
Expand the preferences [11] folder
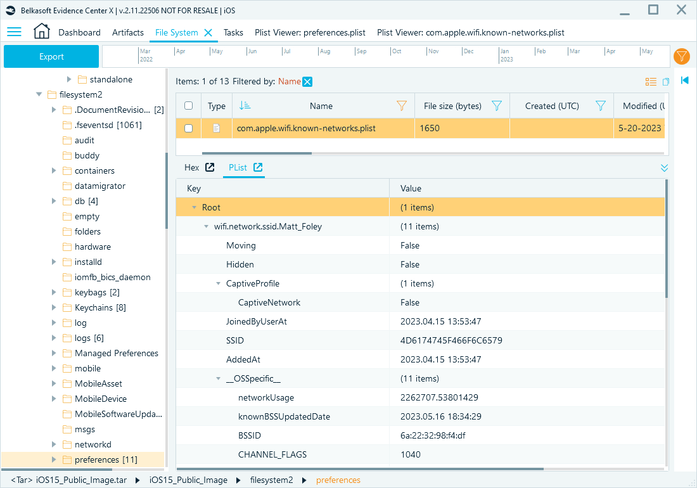point(54,459)
